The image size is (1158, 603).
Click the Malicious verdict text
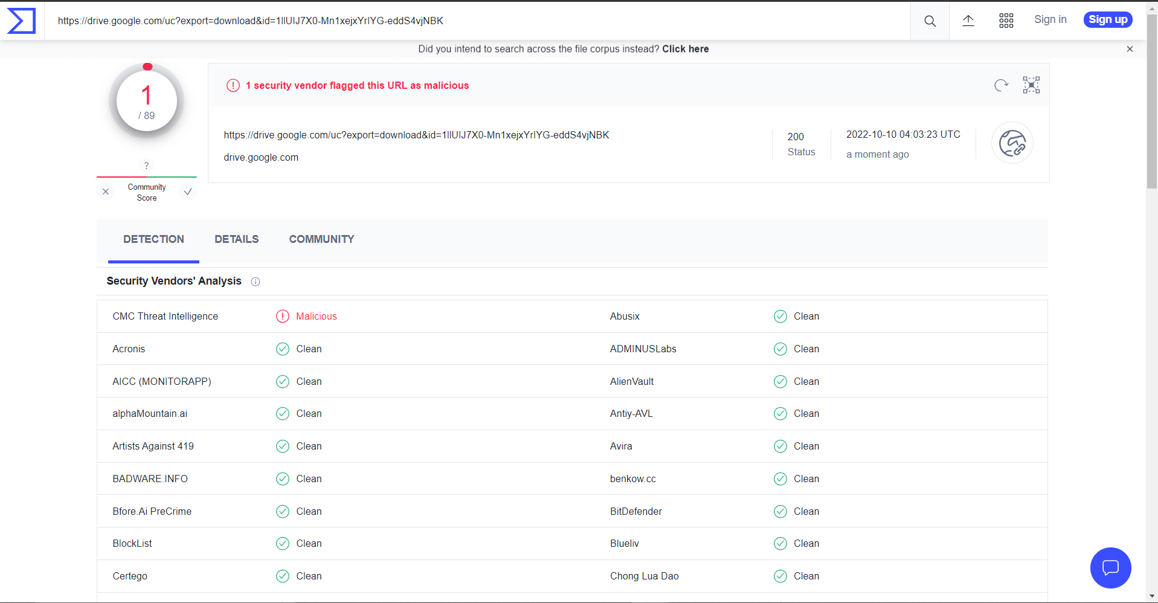[x=317, y=317]
